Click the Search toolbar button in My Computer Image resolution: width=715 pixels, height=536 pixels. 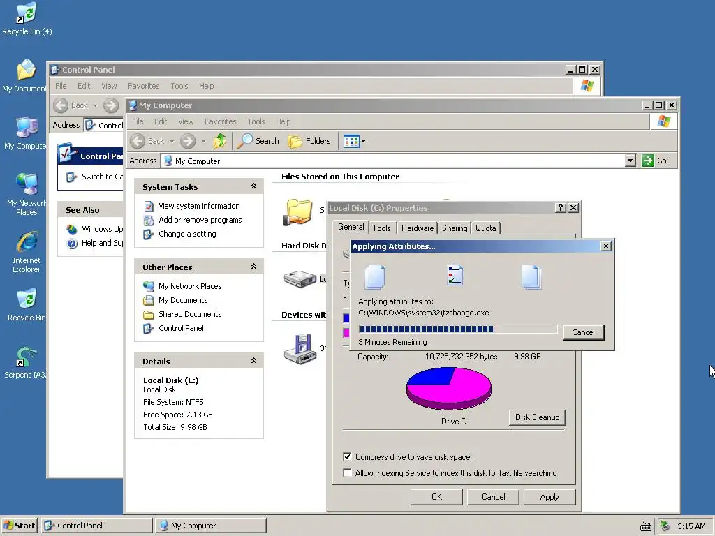tap(258, 141)
